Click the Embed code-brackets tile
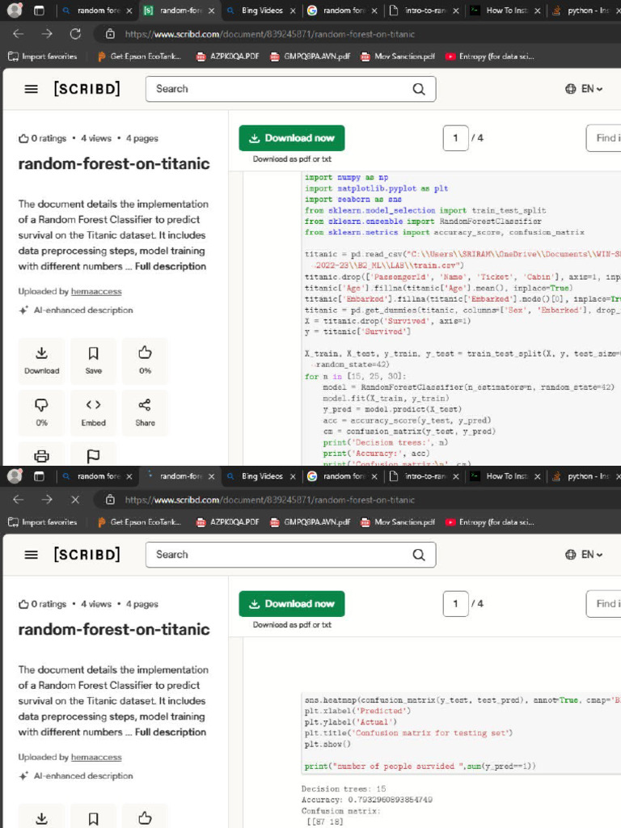621x828 pixels. (x=94, y=413)
